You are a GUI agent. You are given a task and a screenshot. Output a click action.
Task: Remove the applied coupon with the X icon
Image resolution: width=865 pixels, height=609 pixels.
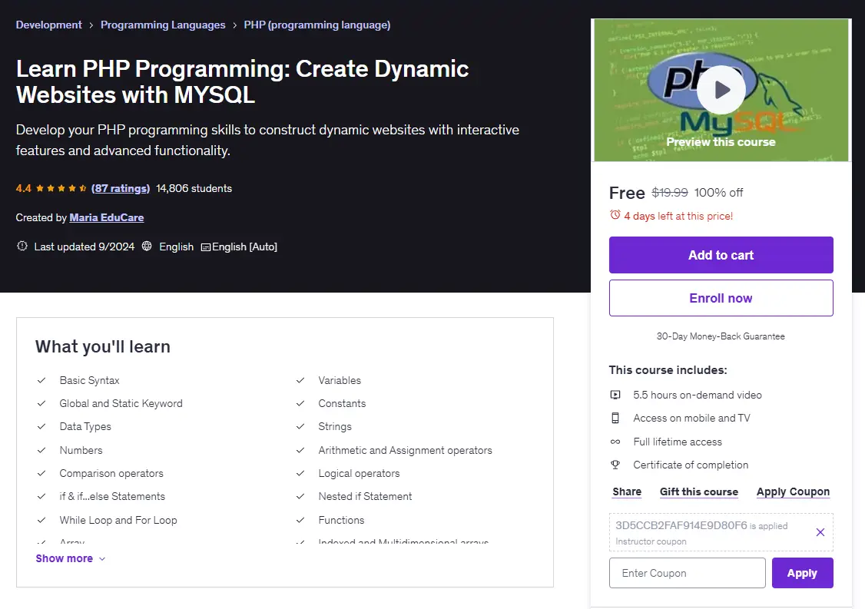(x=820, y=531)
